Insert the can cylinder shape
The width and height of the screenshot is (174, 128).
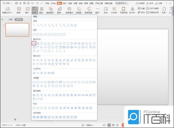[57, 47]
